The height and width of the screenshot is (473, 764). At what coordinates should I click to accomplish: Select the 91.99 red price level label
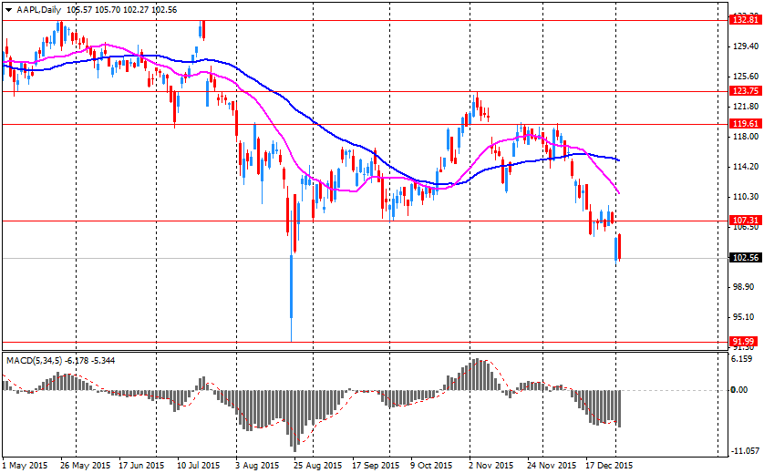744,342
